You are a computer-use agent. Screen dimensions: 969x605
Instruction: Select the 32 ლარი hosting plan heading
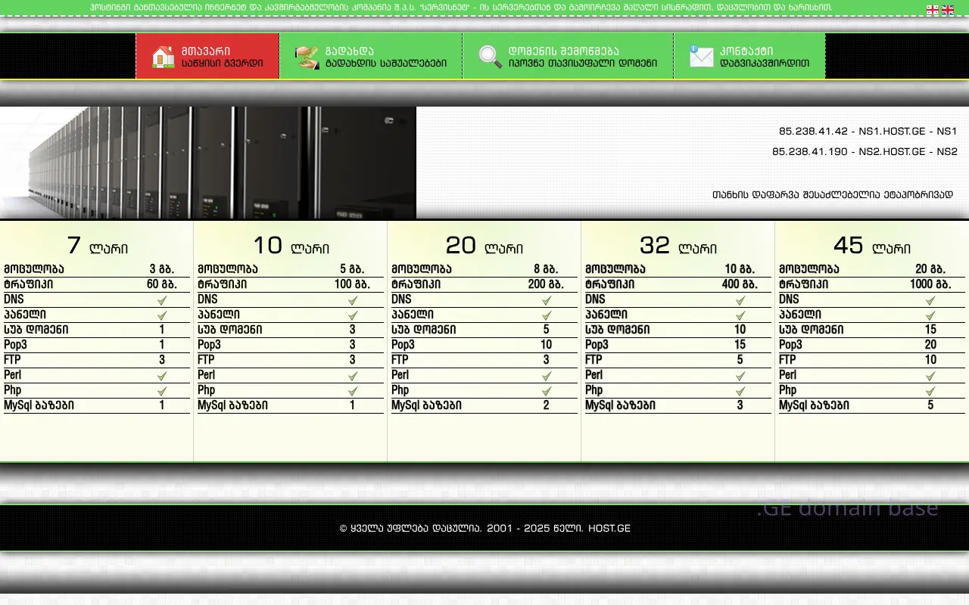click(x=678, y=245)
